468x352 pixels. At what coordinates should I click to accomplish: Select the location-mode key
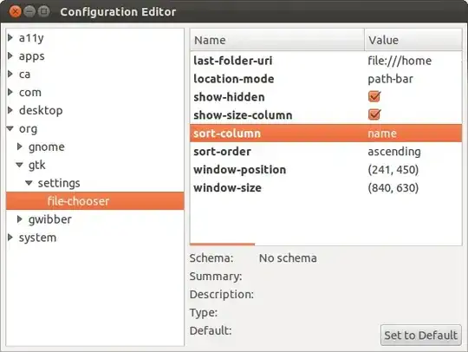pos(234,79)
